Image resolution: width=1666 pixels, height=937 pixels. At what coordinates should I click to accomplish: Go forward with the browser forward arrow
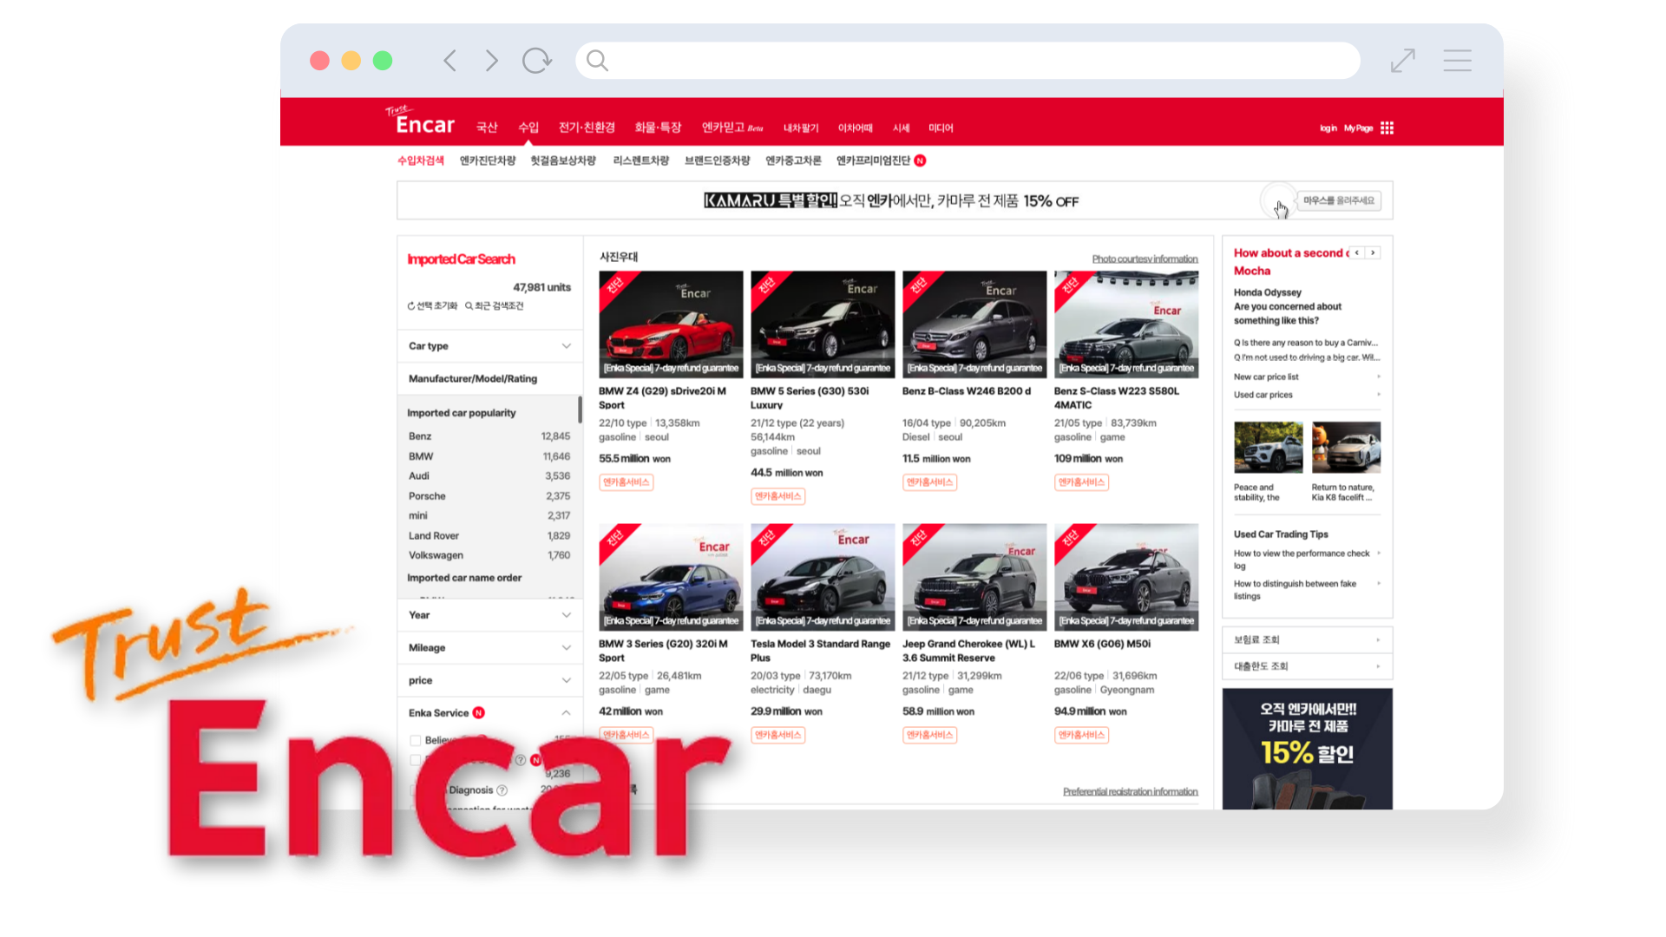point(492,61)
